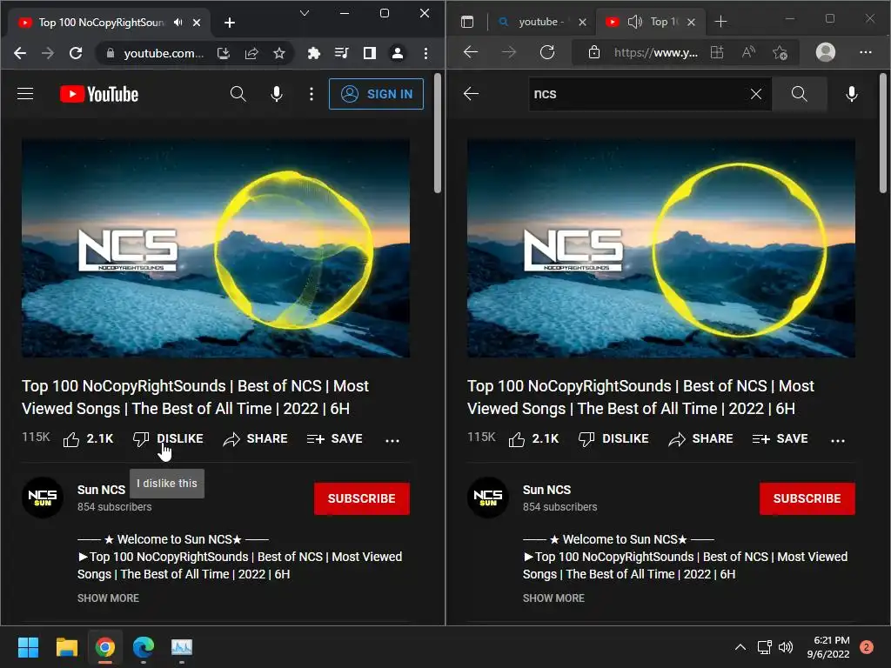Click the Chrome page vertical scrollbar
This screenshot has width=891, height=668.
(x=438, y=133)
